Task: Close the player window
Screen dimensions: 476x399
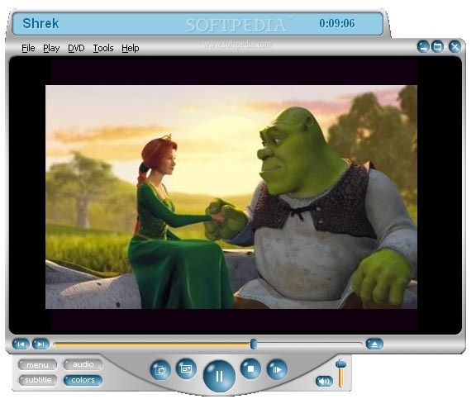Action: (455, 46)
